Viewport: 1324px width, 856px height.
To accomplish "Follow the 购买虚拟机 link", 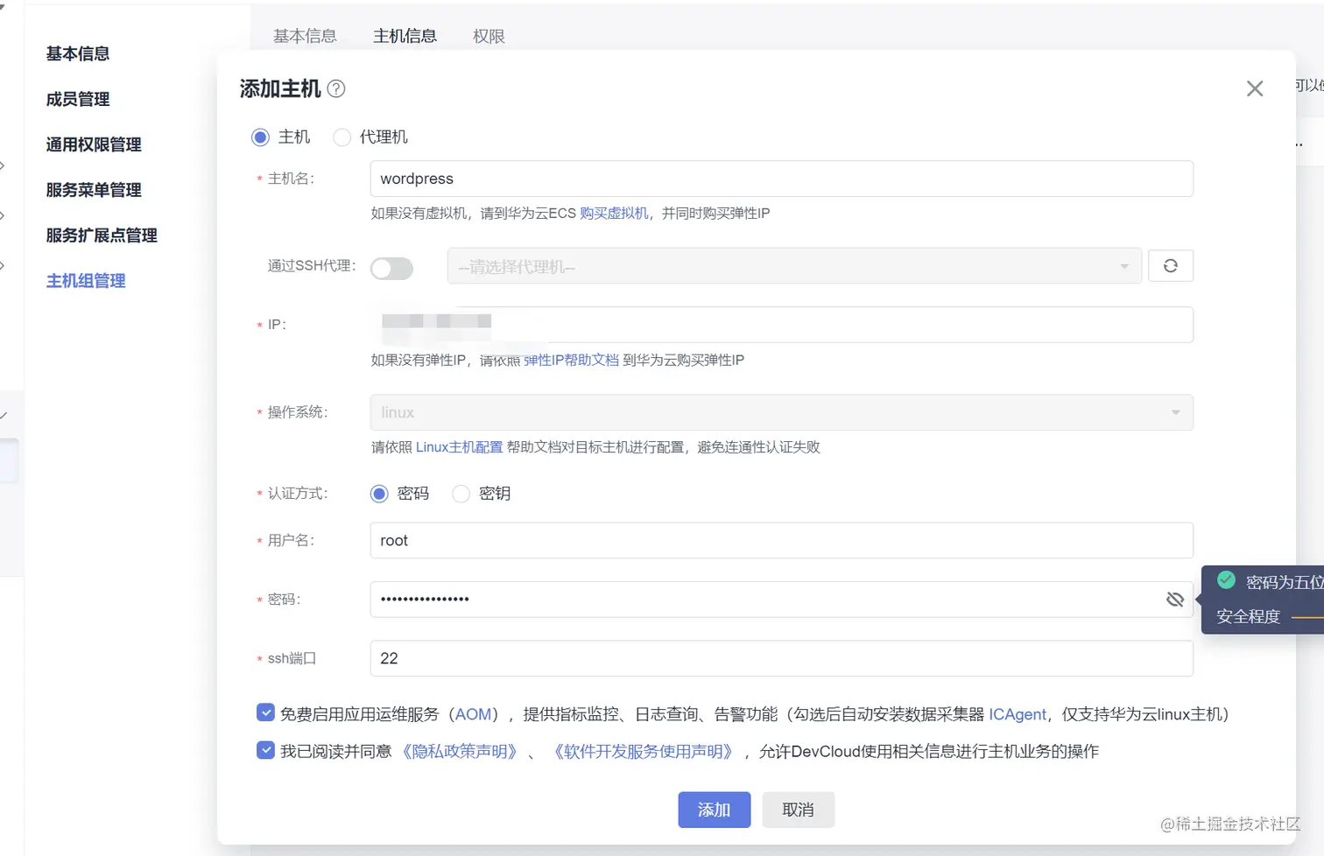I will click(x=614, y=214).
